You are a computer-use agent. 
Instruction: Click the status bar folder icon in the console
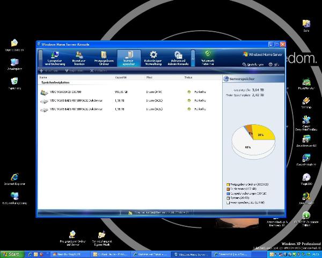(130, 213)
